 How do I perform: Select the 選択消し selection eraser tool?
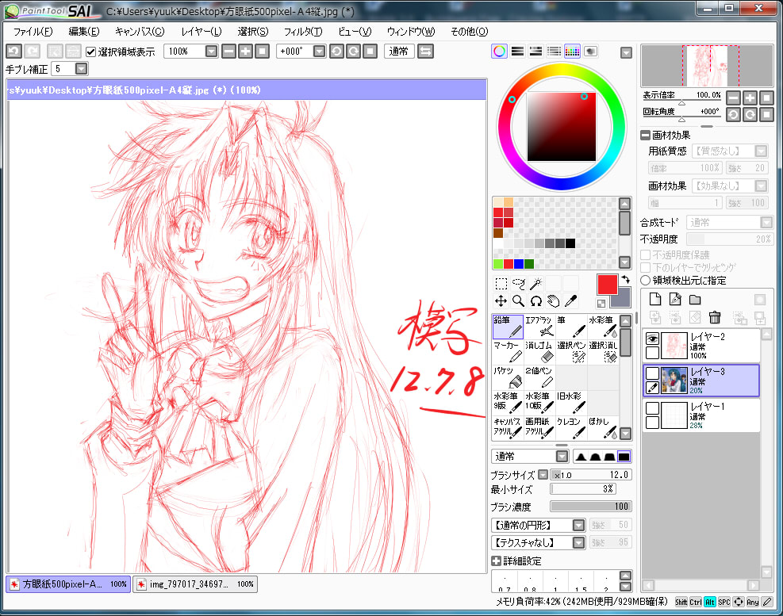point(603,353)
